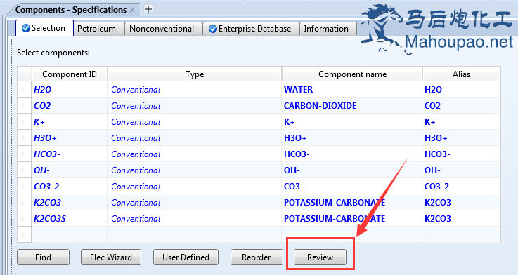Click the HCO3- alias cell
518x275 pixels.
461,154
